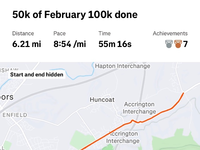
Task: Select the 6.21 mi distance value
Action: coord(27,44)
